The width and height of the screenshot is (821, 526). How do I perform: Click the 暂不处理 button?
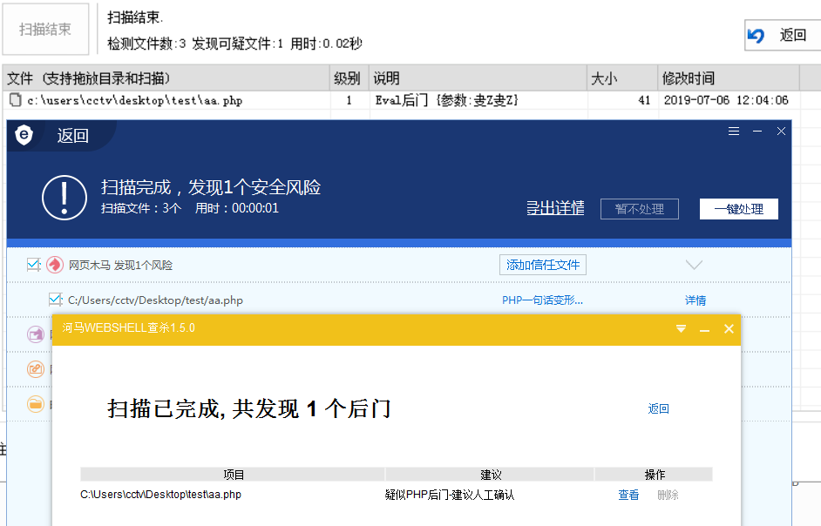pyautogui.click(x=640, y=209)
